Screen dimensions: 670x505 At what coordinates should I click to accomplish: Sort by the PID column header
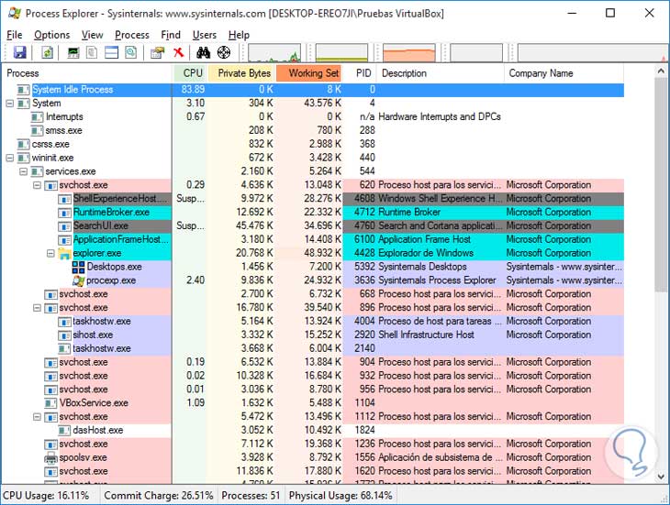[360, 73]
